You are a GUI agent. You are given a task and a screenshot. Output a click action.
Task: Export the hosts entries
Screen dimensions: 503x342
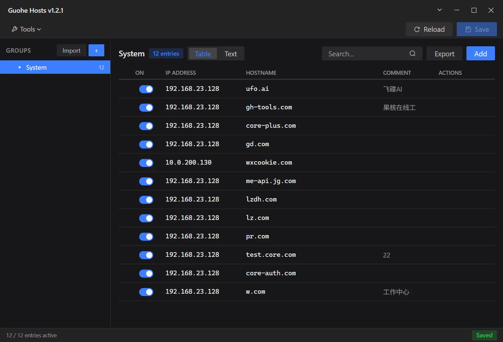[444, 54]
